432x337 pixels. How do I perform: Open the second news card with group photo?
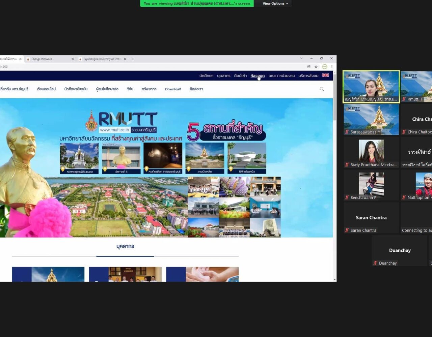(x=125, y=274)
